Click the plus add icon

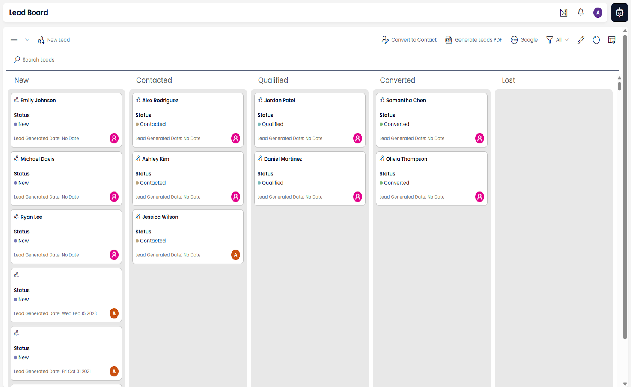click(x=14, y=40)
